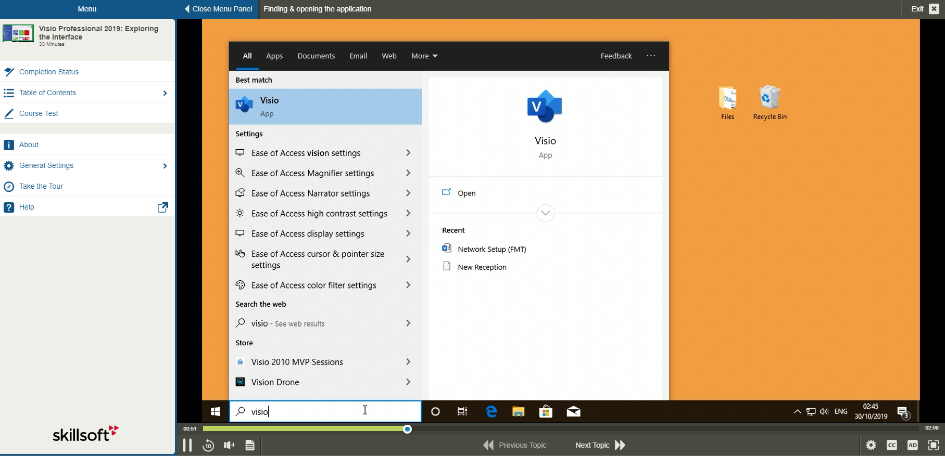This screenshot has width=945, height=456.
Task: Open the search panel ellipsis menu
Action: coord(651,56)
